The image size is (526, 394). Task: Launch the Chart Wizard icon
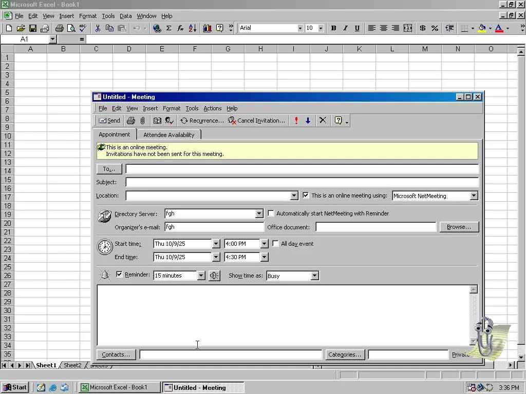click(x=208, y=28)
